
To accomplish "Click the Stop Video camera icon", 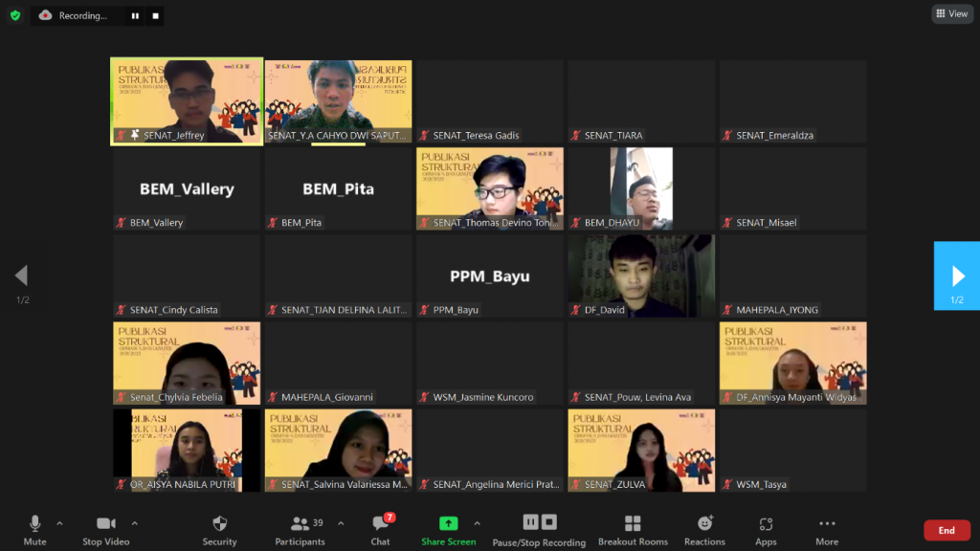I will [x=105, y=523].
